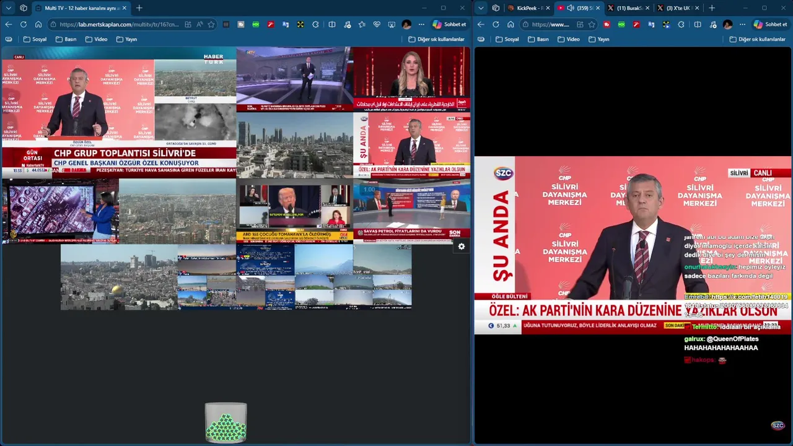Open Sosyal bookmark folder in right window
793x446 pixels.
[507, 39]
